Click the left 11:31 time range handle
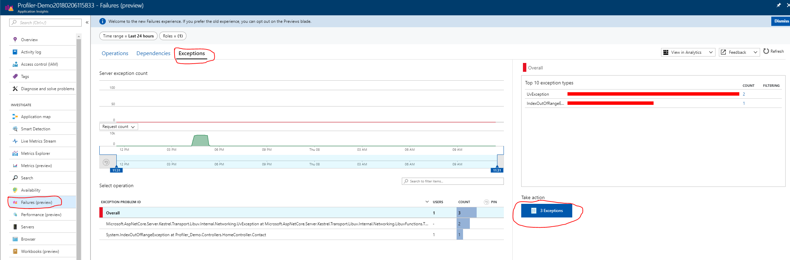This screenshot has height=260, width=790. (116, 170)
